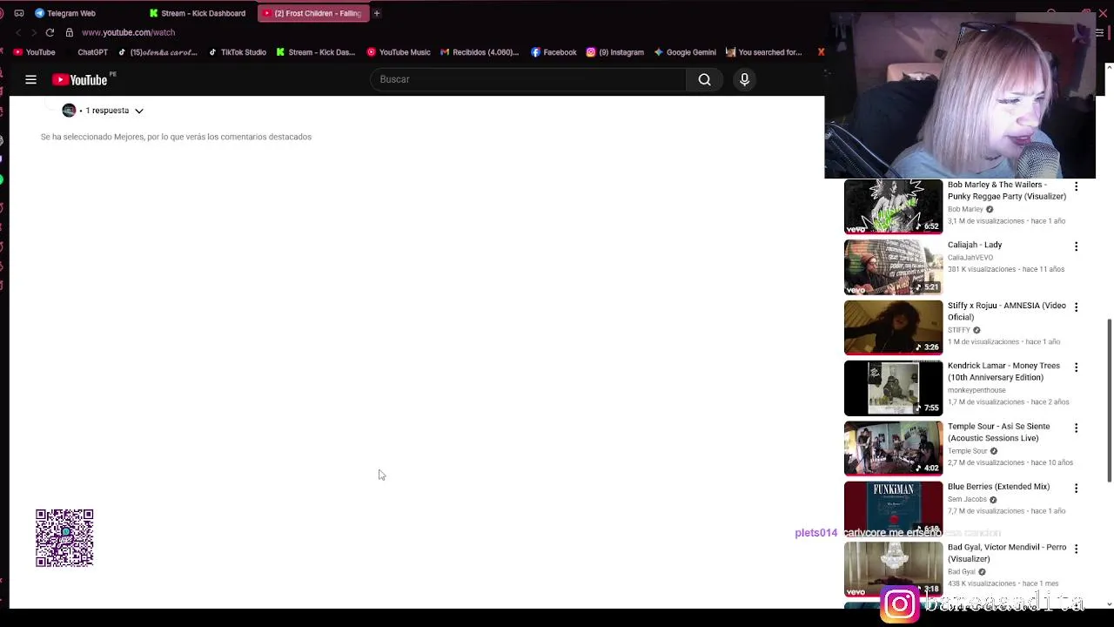The width and height of the screenshot is (1114, 627).
Task: Open Bob Marley Punky Reggae Party thumbnail
Action: click(x=893, y=206)
